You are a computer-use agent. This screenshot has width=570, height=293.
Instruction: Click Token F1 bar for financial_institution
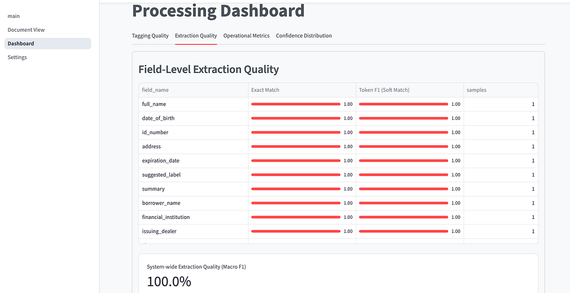point(404,217)
